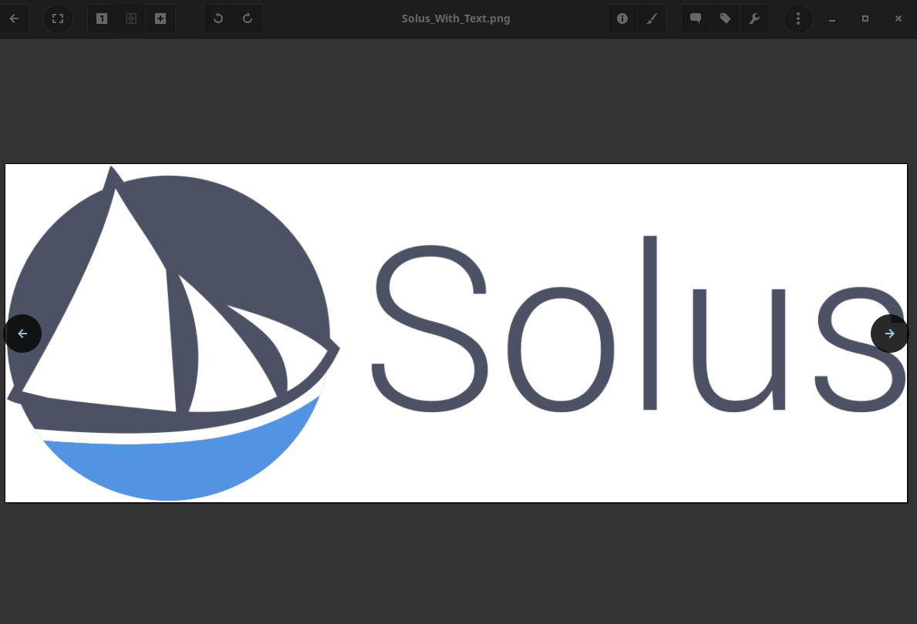Close the image viewer window
The height and width of the screenshot is (624, 917).
coord(898,18)
